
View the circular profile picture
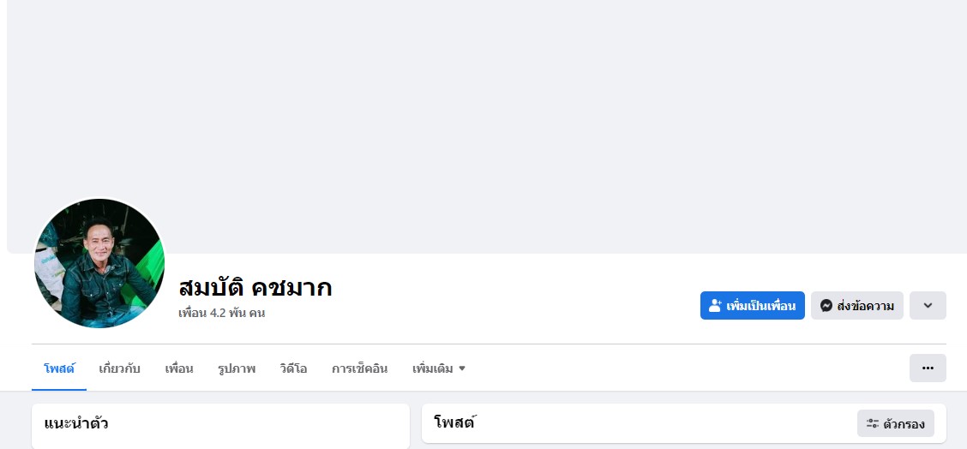99,264
